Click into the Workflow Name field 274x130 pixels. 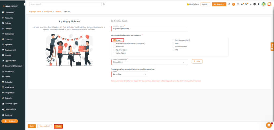tap(150, 29)
